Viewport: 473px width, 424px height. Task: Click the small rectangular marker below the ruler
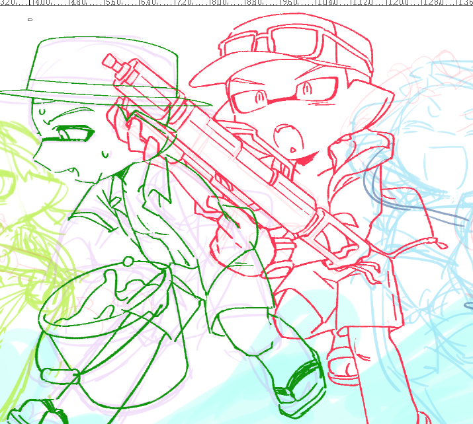(30, 20)
